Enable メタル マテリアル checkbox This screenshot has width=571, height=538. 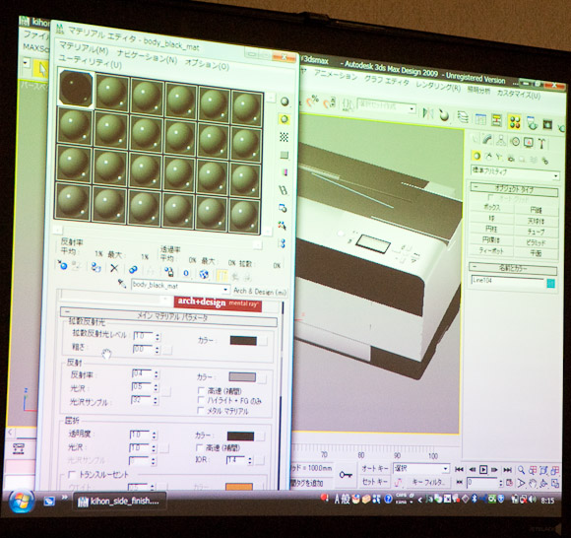point(200,410)
